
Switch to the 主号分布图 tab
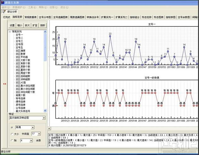coord(45,17)
